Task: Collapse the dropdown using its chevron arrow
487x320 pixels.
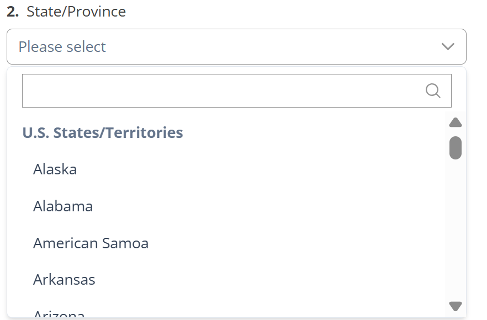Action: (x=448, y=47)
